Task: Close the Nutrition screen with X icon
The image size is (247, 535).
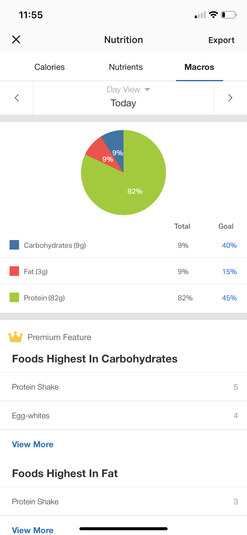Action: [16, 39]
